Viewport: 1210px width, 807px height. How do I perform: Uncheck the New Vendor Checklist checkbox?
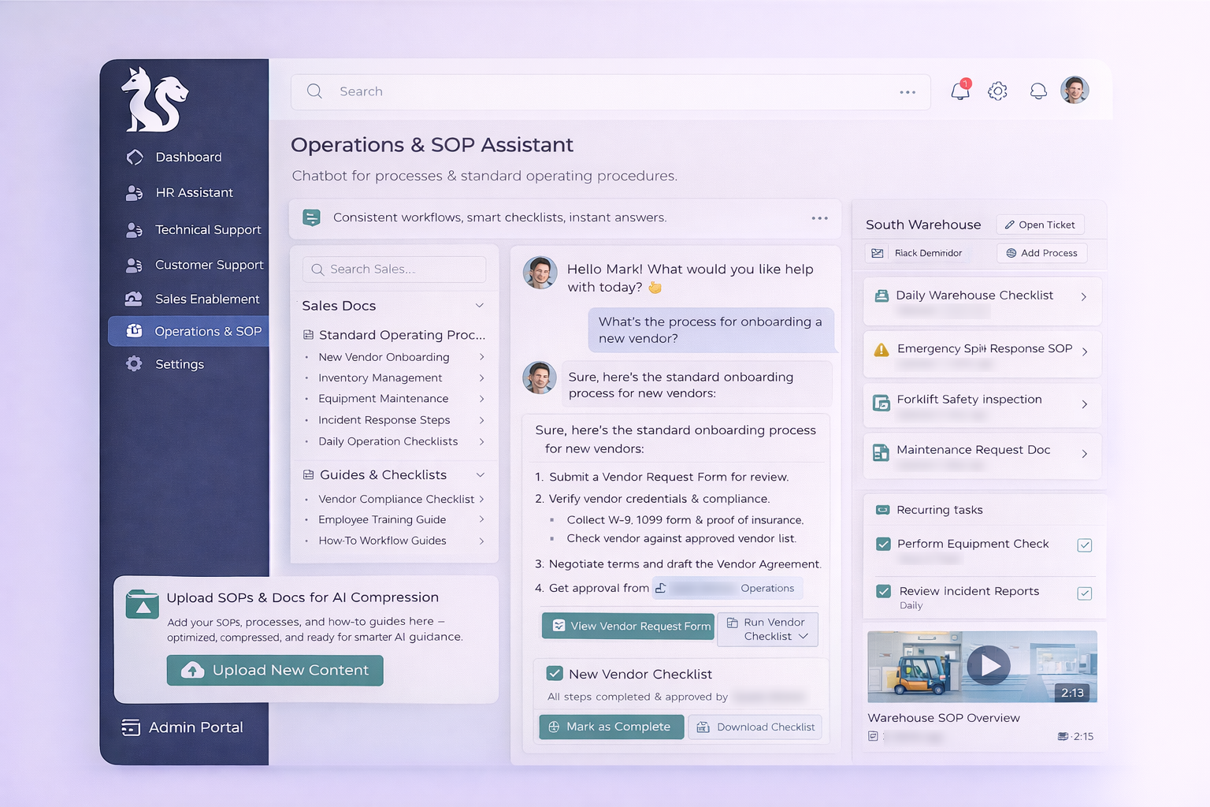tap(555, 674)
